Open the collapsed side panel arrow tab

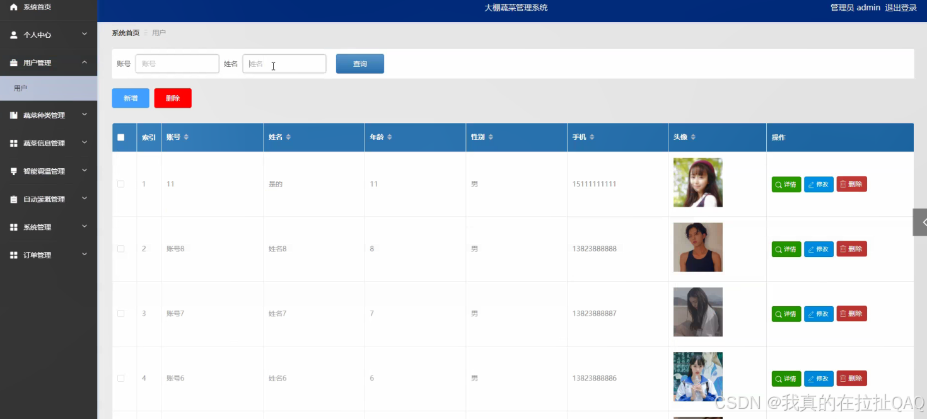coord(920,222)
